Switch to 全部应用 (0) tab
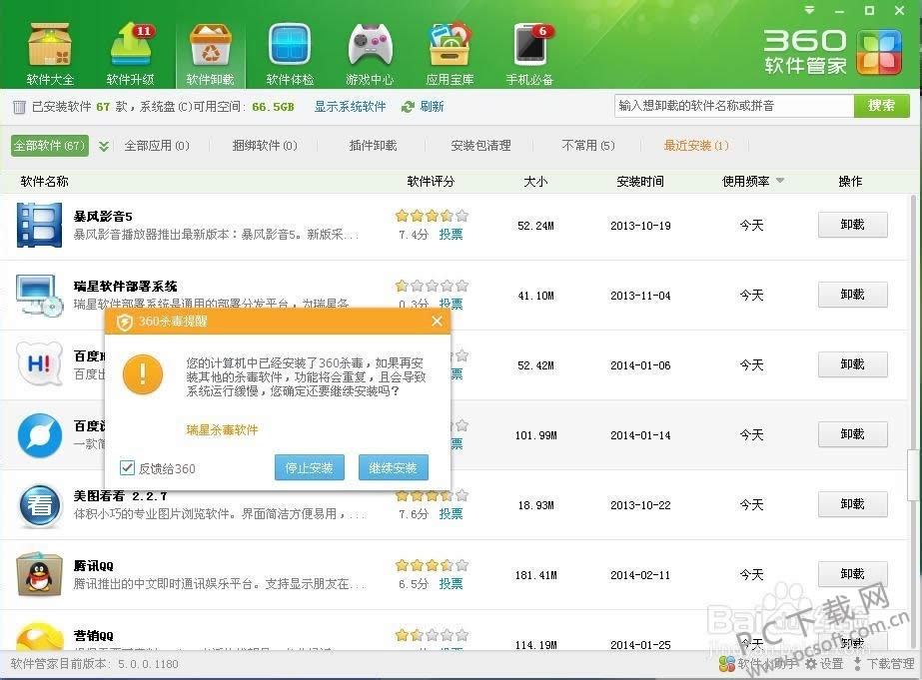Viewport: 922px width, 680px height. point(157,146)
